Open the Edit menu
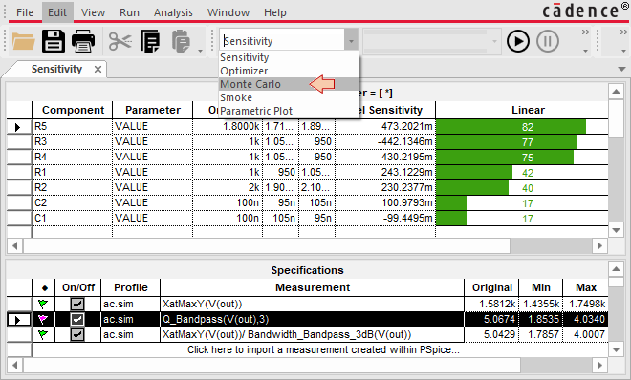The width and height of the screenshot is (631, 380). click(x=57, y=12)
